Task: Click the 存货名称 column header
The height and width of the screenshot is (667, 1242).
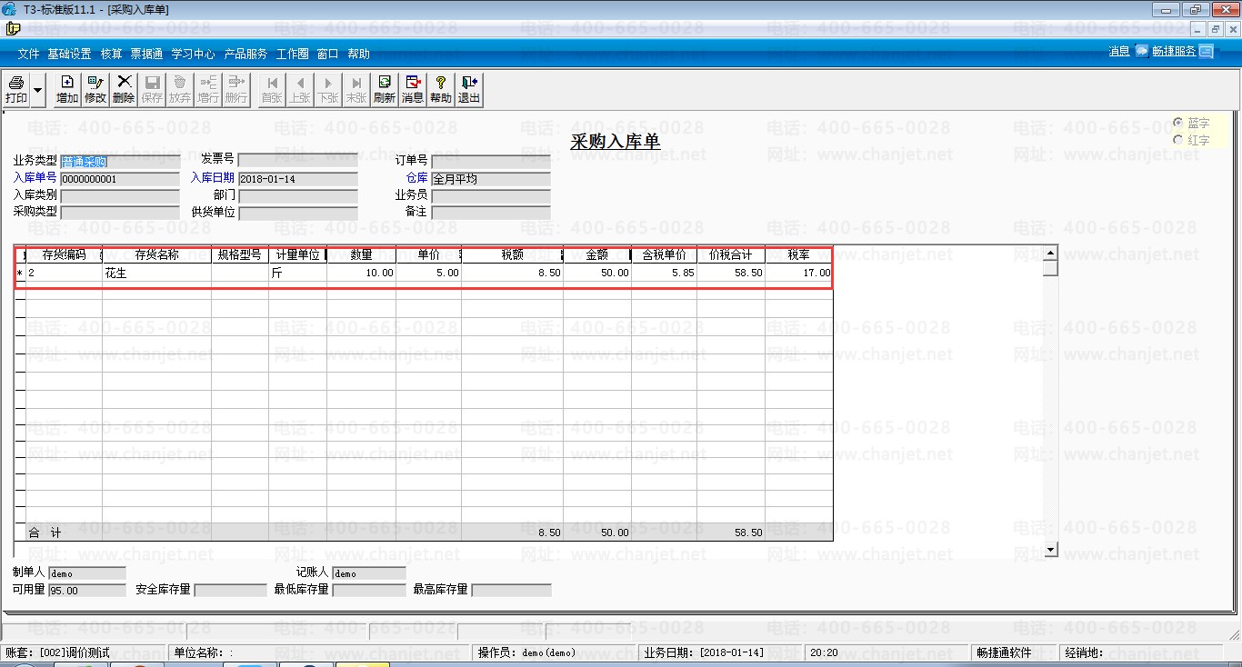Action: click(156, 255)
